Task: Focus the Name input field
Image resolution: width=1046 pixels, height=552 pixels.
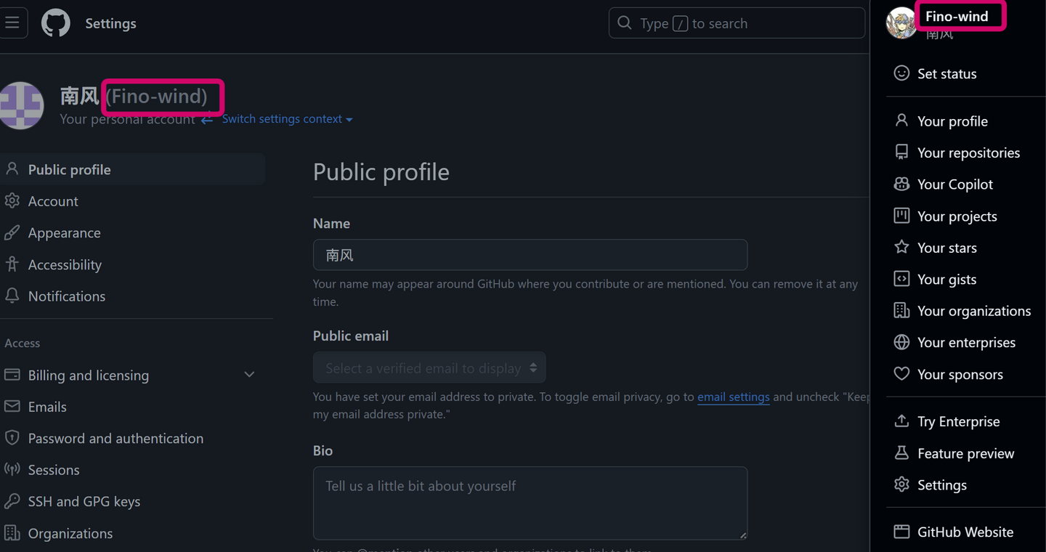Action: [x=530, y=255]
